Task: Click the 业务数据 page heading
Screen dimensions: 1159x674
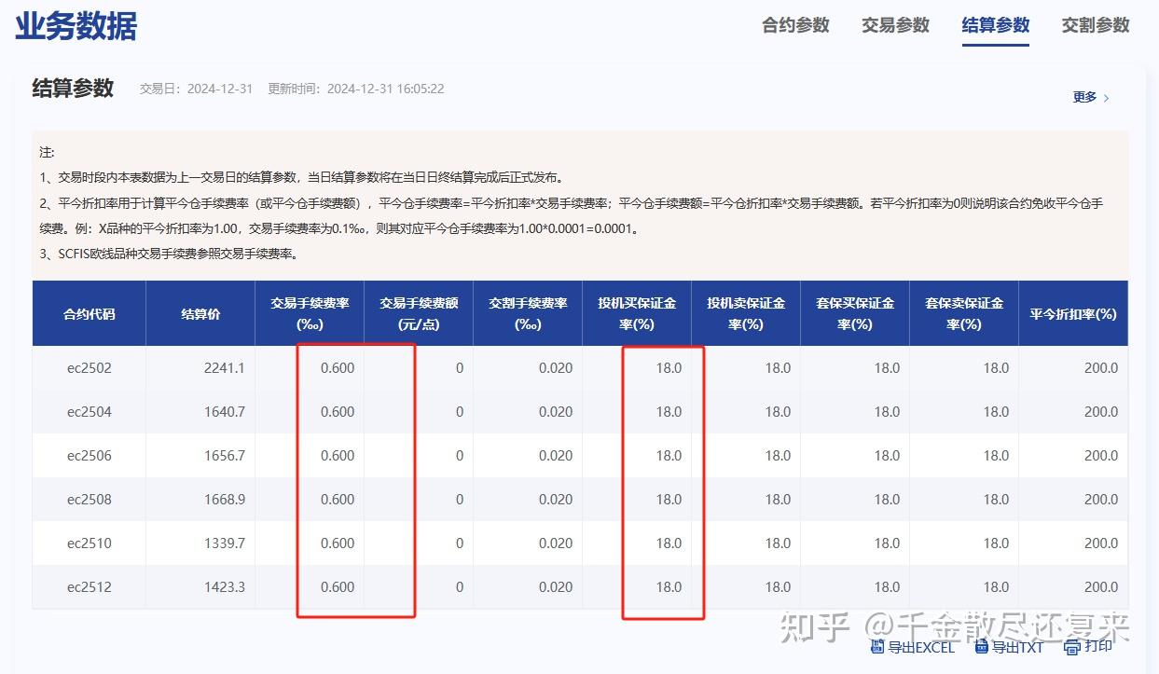Action: [x=76, y=26]
